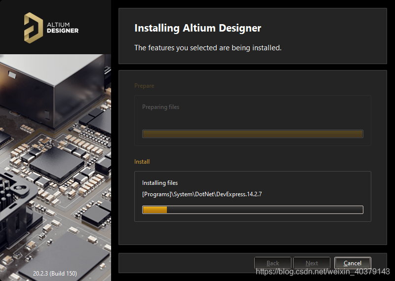Click the 'Preparing files' text
The height and width of the screenshot is (281, 395).
pyautogui.click(x=161, y=107)
